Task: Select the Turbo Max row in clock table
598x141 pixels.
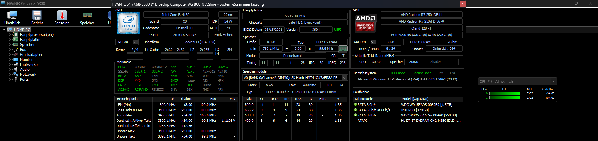Action: 176,115
